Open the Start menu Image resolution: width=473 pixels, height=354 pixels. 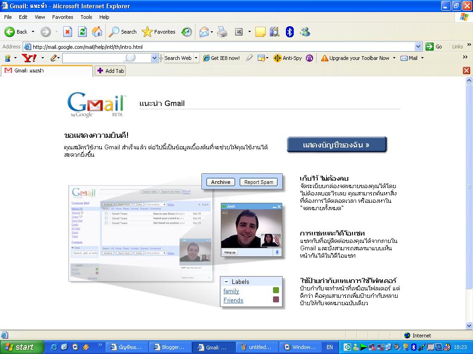tap(22, 347)
